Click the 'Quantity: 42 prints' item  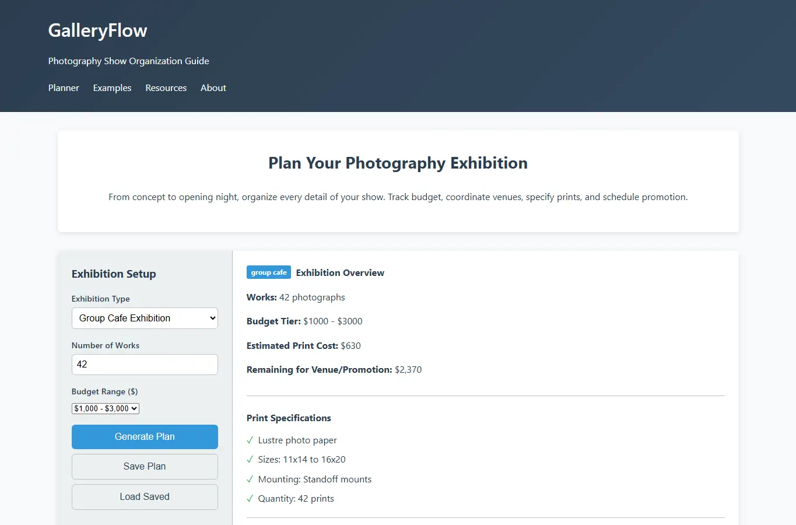click(296, 499)
